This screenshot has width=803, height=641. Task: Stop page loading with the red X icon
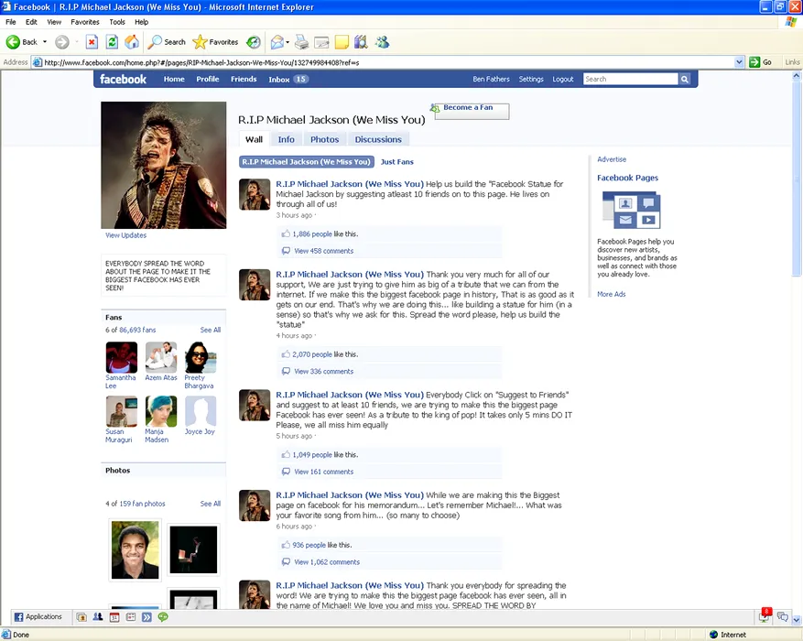[92, 42]
